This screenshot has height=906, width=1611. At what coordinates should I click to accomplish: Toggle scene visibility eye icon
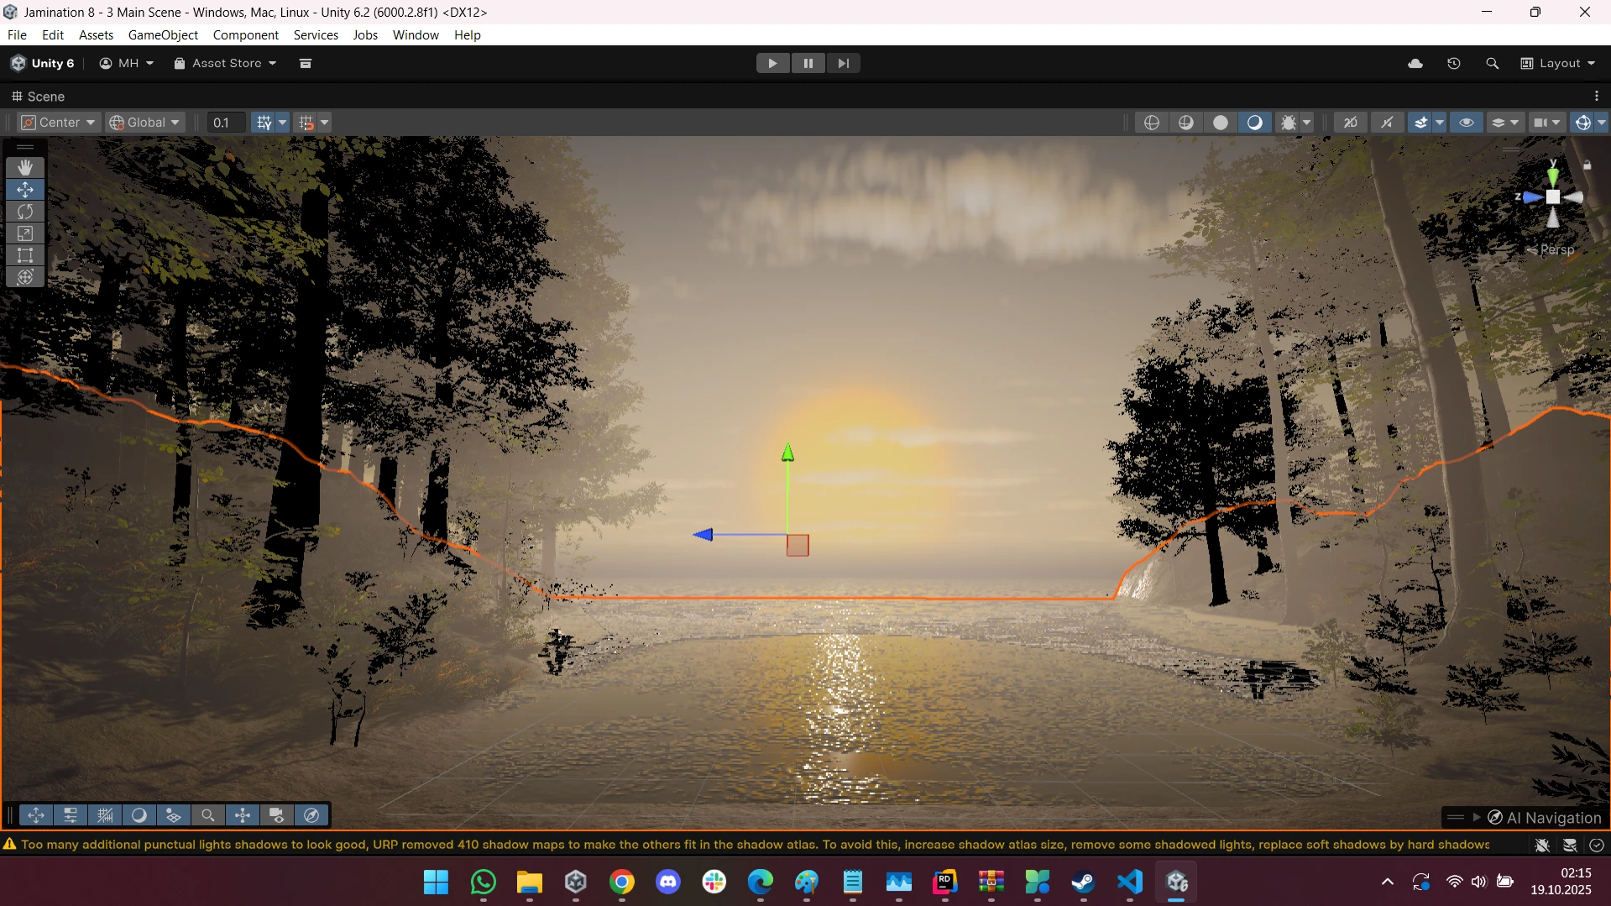click(x=1467, y=123)
